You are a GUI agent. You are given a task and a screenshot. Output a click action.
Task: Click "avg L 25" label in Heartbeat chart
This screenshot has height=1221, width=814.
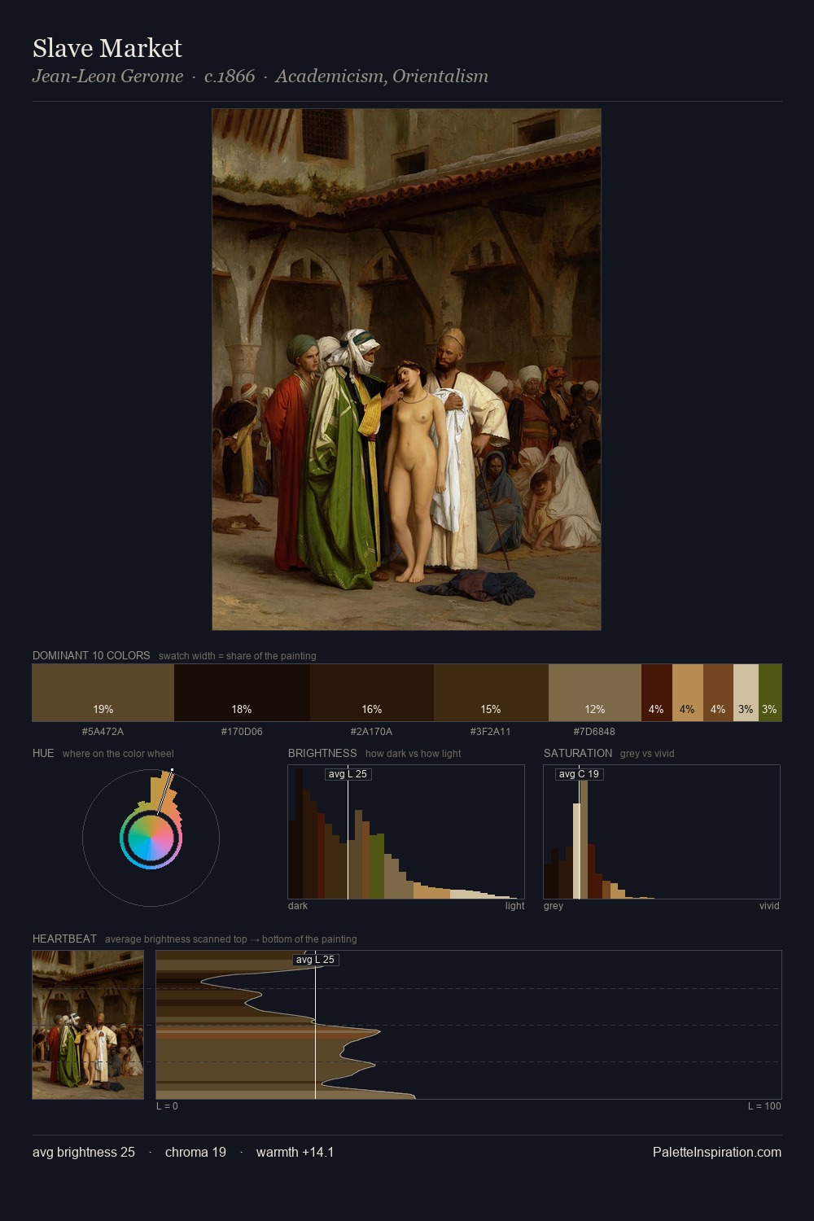315,960
